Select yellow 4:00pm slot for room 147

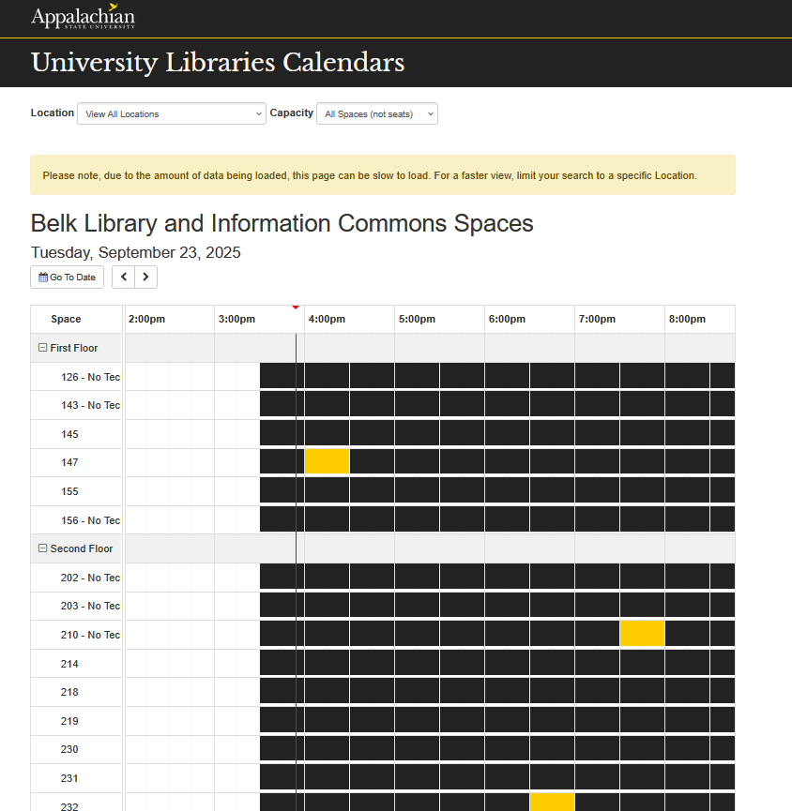tap(327, 462)
